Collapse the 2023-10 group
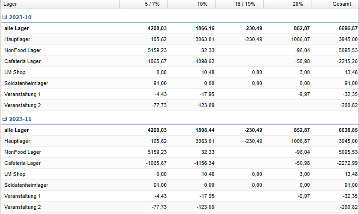359x214 pixels. [4, 17]
